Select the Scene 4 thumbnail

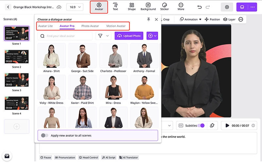[17, 103]
